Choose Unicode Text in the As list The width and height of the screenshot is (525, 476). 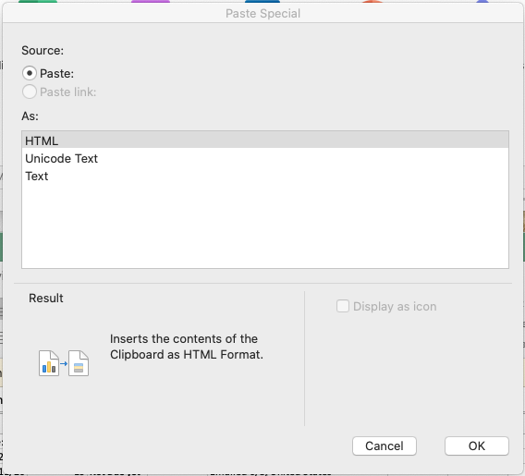[x=265, y=158]
